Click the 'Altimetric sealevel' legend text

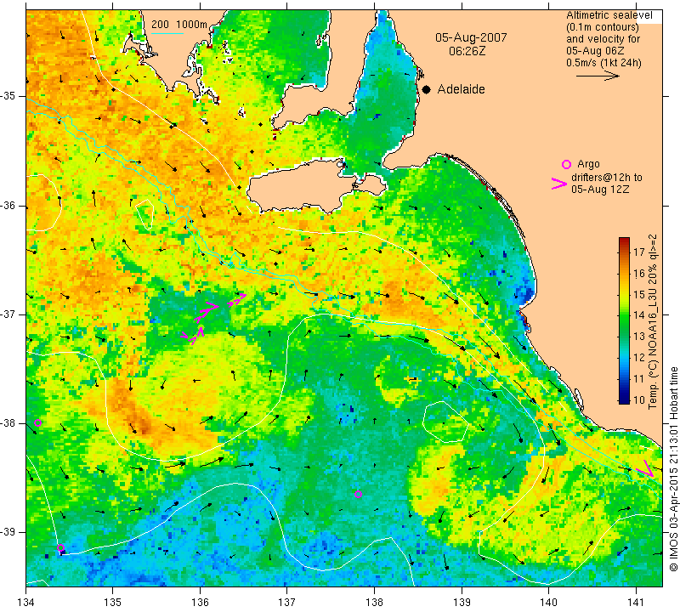(x=609, y=15)
